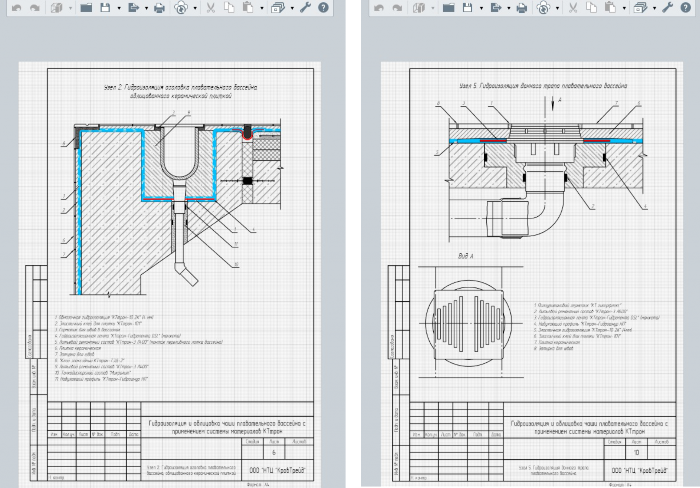
Task: Click Export icon above the Узел 5 drawing
Action: click(496, 8)
